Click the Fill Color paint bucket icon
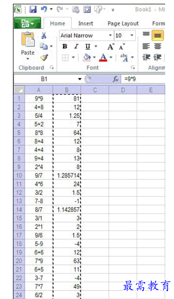This screenshot has width=174, height=299. point(87,57)
